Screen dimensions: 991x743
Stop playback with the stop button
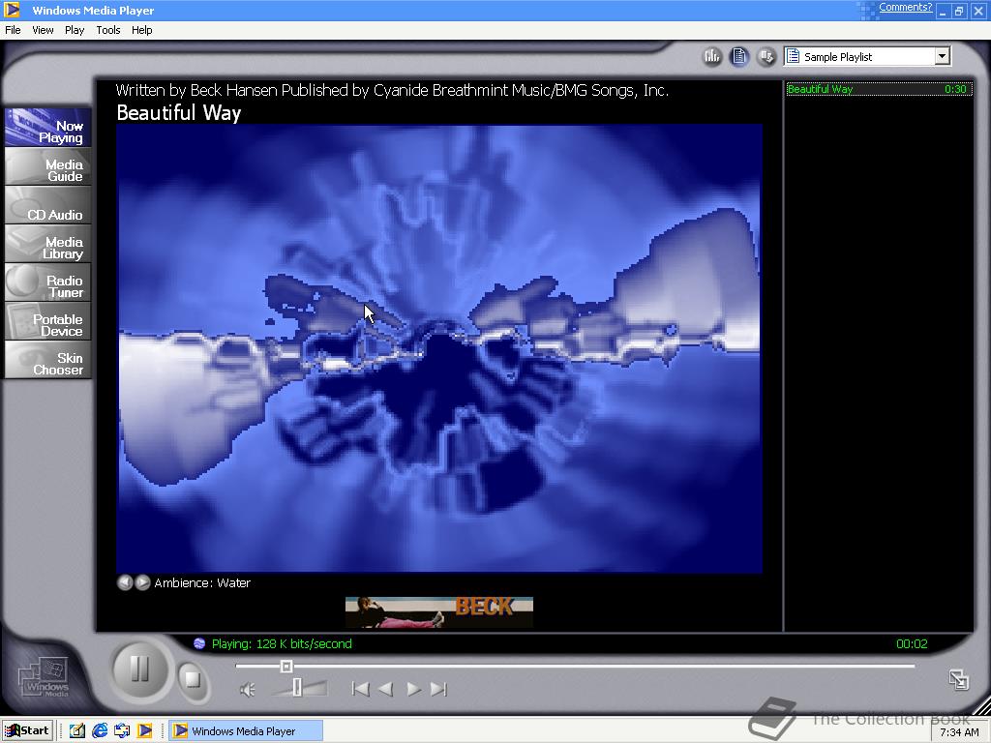[x=193, y=680]
